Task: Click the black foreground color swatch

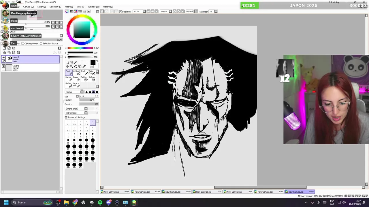Action: point(93,62)
